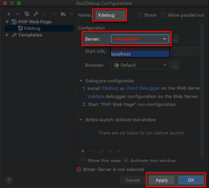
Task: Open the Xdebug install link
Action: [x=110, y=88]
